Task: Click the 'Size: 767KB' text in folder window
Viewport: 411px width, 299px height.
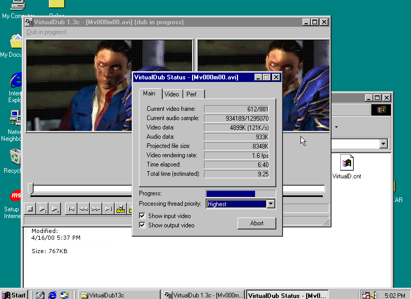Action: (50, 251)
